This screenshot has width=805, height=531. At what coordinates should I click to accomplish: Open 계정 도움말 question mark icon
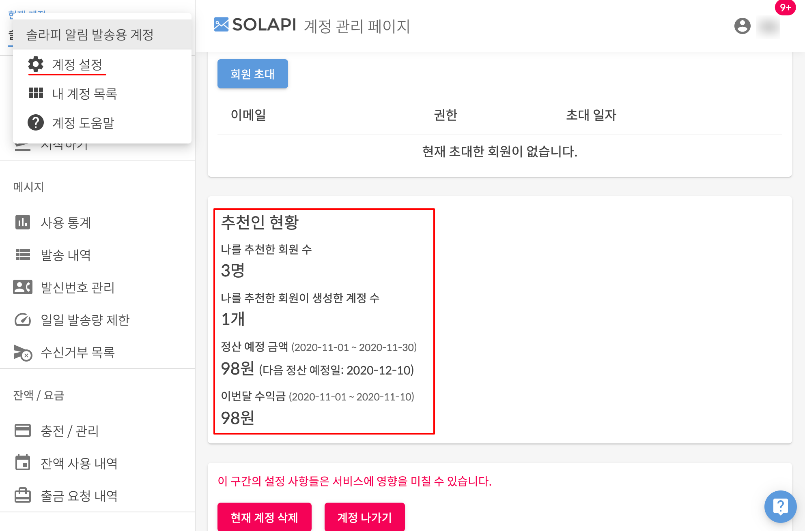coord(36,122)
